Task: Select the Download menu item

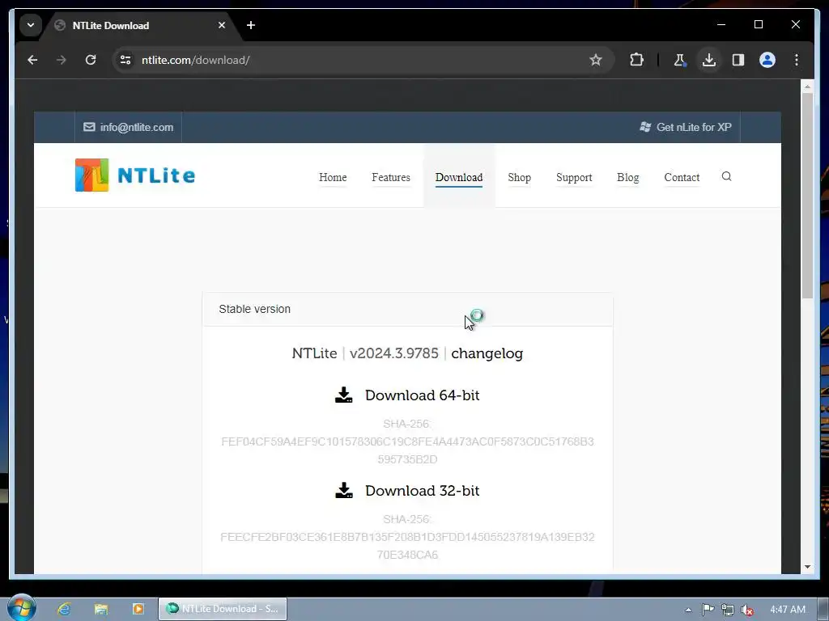Action: 459,177
